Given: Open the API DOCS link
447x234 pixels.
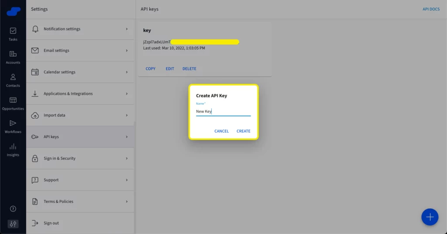Looking at the screenshot, I should [431, 9].
